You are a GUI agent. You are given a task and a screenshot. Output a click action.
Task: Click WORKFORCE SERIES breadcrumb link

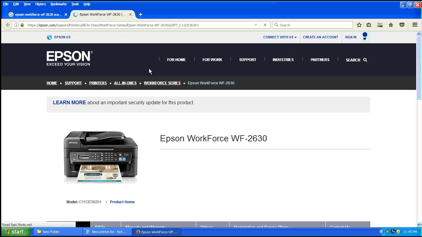pyautogui.click(x=162, y=83)
